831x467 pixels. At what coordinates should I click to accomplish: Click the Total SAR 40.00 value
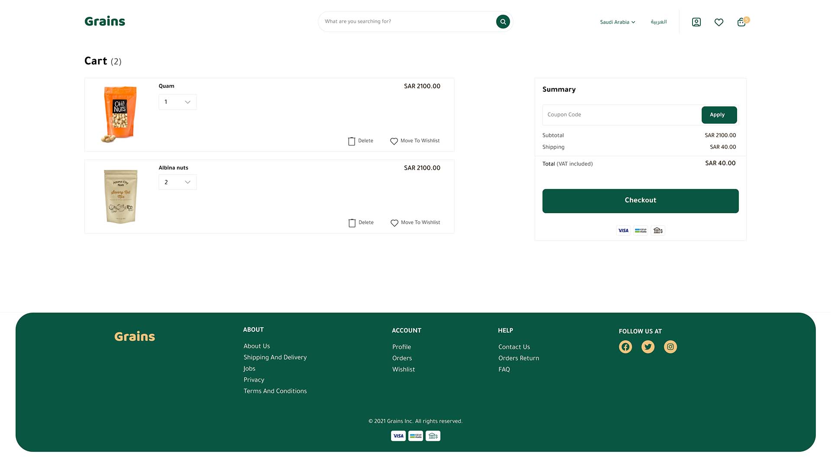[x=720, y=163]
